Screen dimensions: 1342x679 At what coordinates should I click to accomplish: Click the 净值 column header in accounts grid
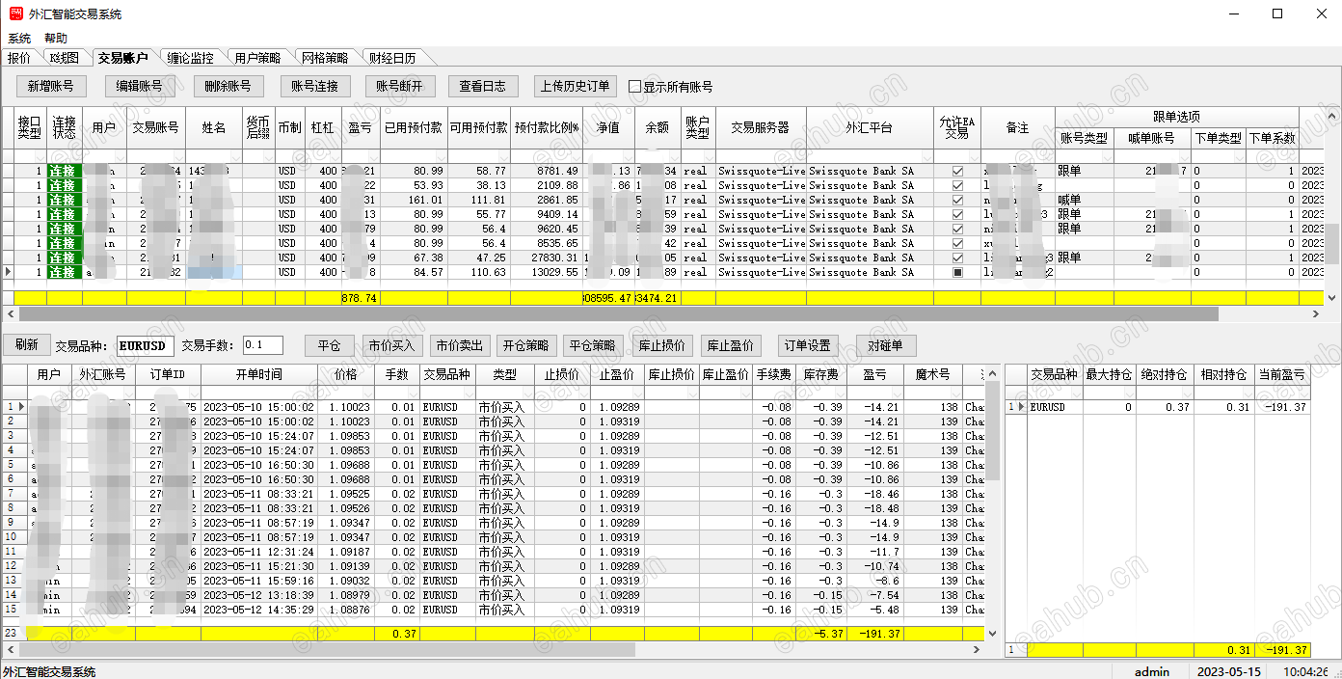coord(608,127)
